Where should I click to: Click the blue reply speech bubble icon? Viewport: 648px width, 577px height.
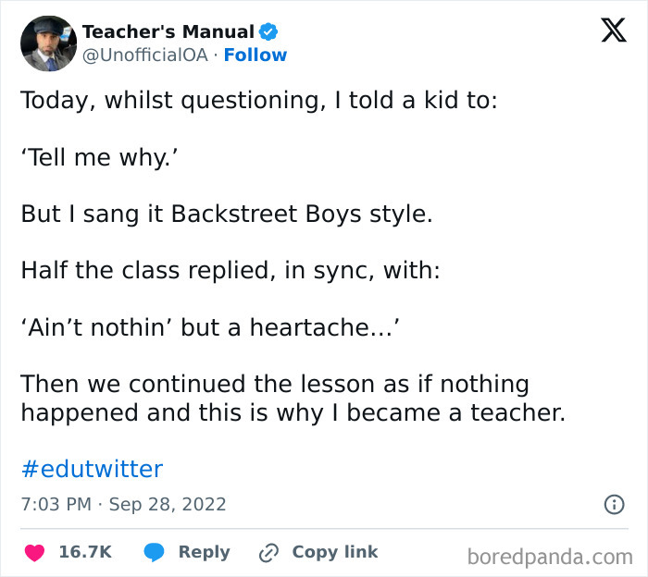[154, 552]
